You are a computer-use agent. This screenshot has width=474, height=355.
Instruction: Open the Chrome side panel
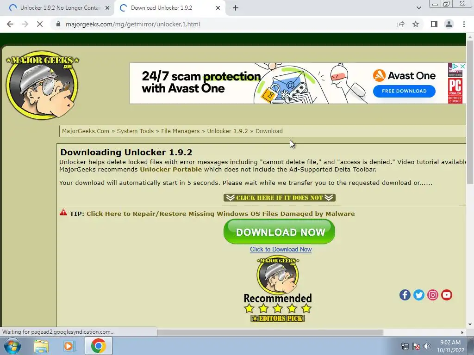click(434, 24)
